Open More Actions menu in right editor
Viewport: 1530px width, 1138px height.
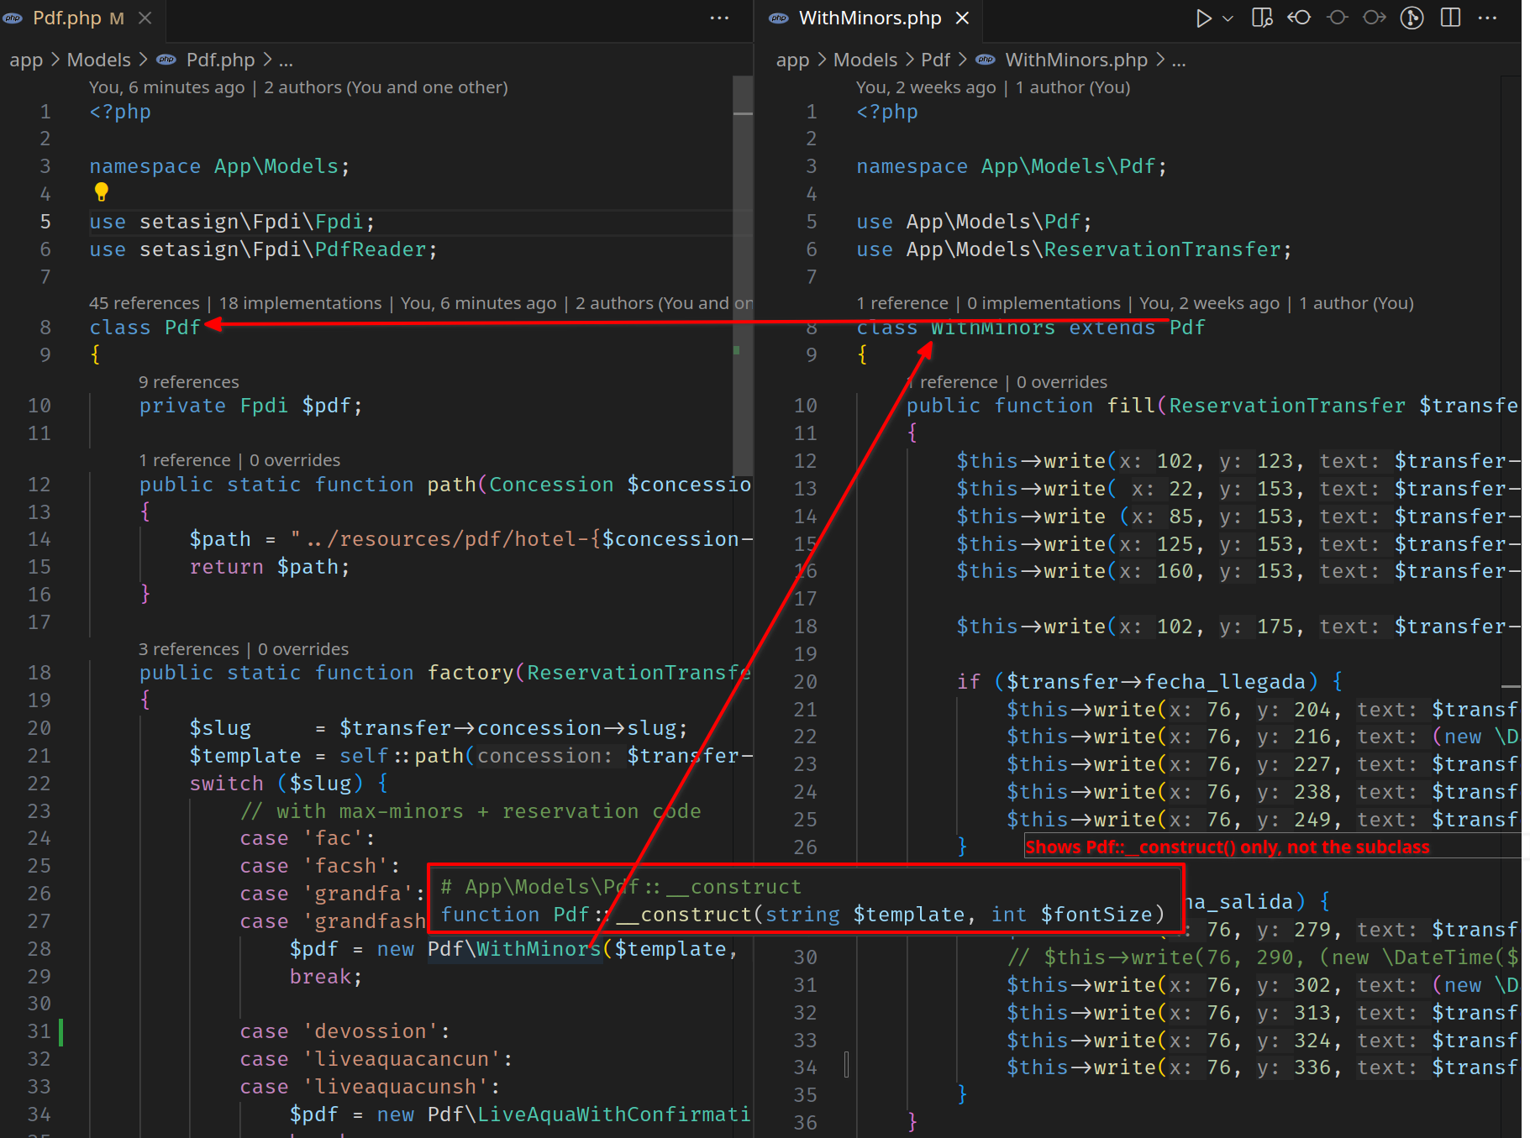[x=1487, y=18]
